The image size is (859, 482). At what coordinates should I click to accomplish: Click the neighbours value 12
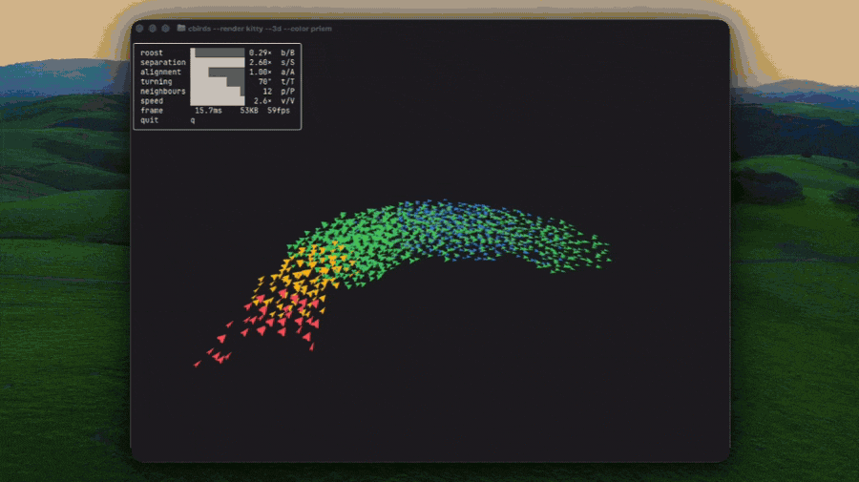point(267,91)
